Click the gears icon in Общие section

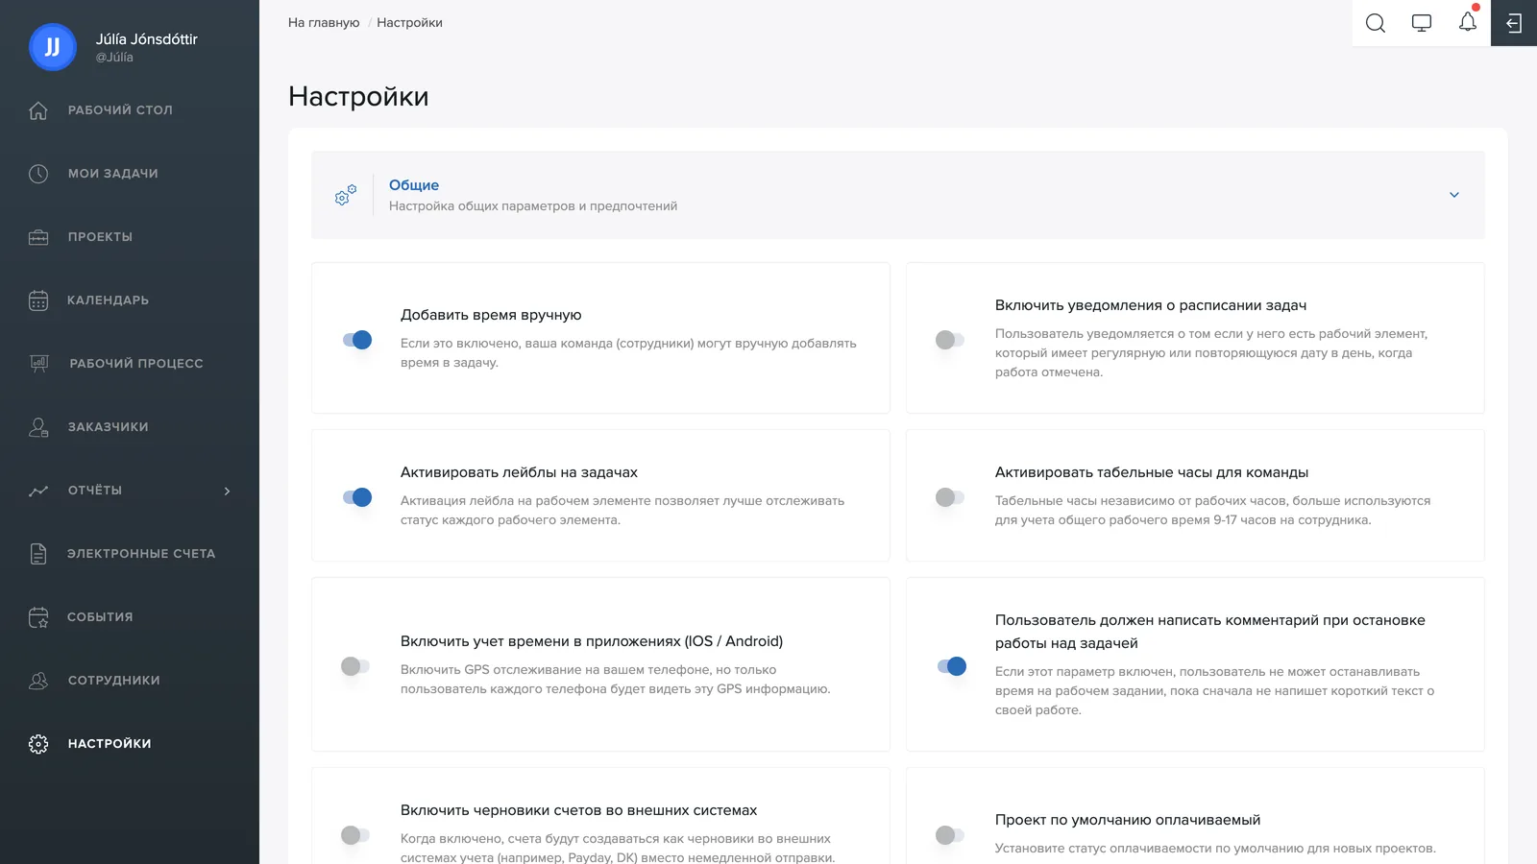pos(346,195)
